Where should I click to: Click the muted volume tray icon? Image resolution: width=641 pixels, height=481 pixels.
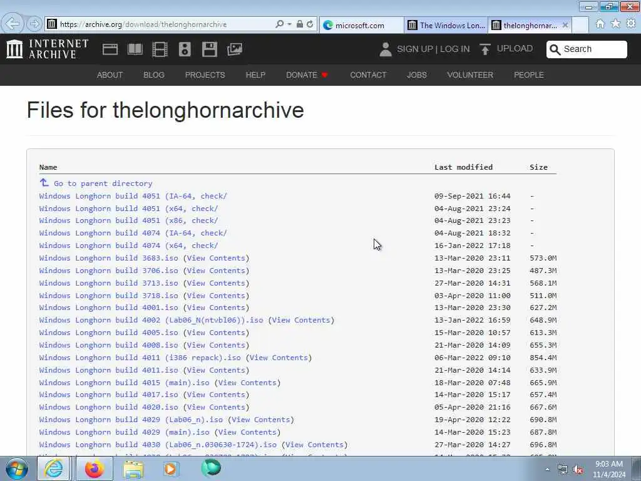[578, 470]
